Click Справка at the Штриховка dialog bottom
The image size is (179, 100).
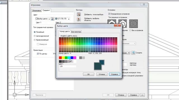click(x=133, y=95)
